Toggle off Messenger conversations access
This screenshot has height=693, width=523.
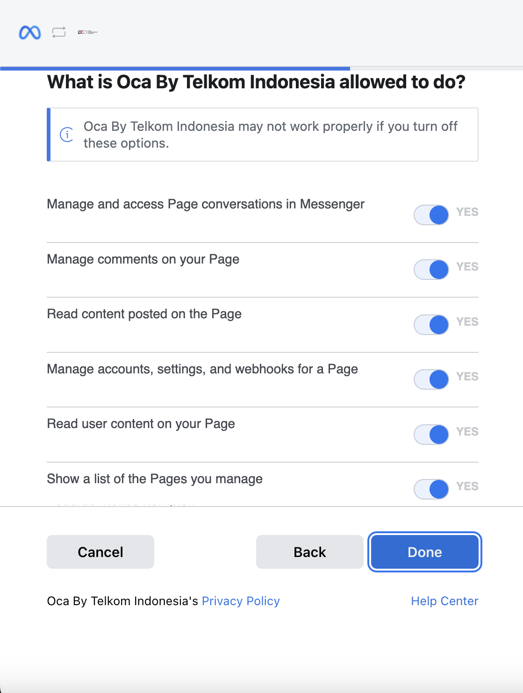click(431, 215)
